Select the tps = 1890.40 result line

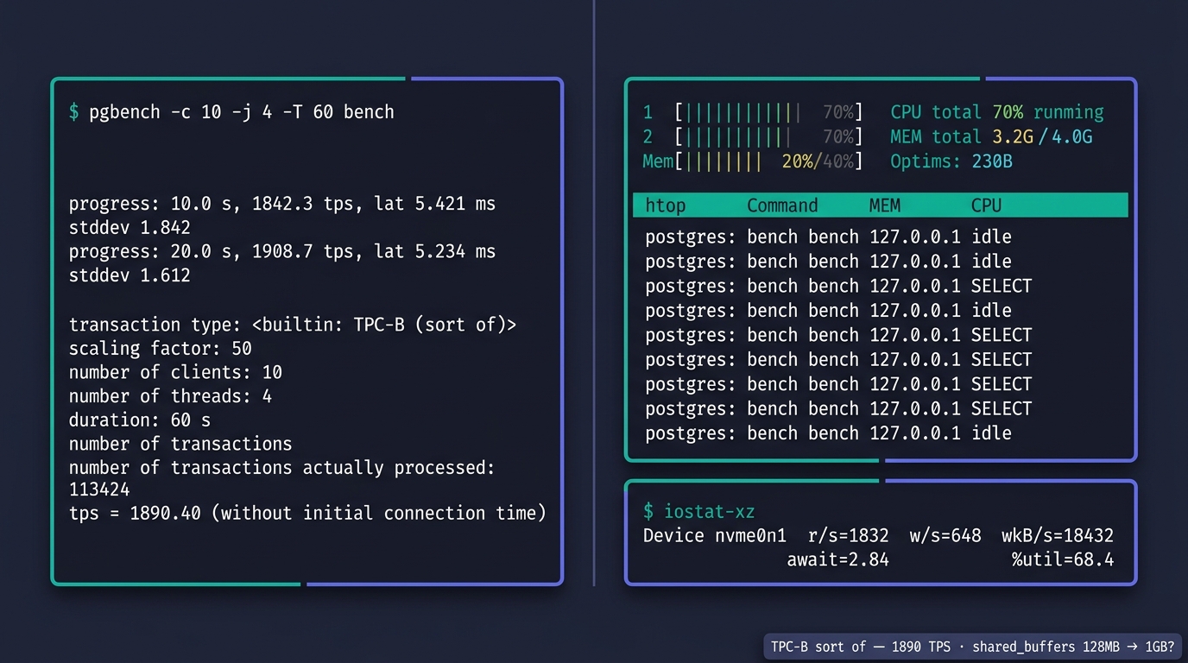click(307, 514)
